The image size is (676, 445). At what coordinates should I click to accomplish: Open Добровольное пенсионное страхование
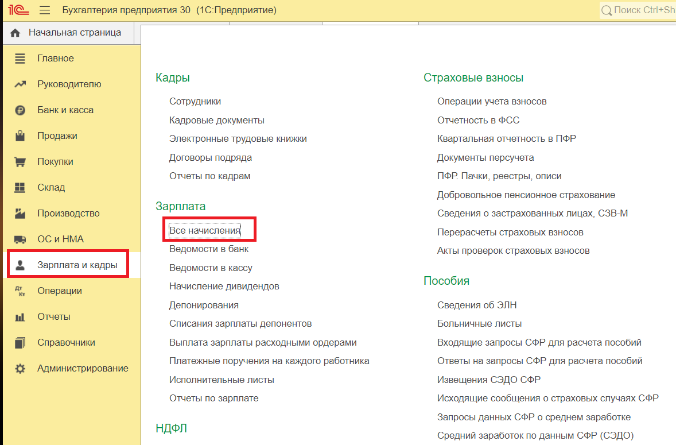pyautogui.click(x=526, y=195)
